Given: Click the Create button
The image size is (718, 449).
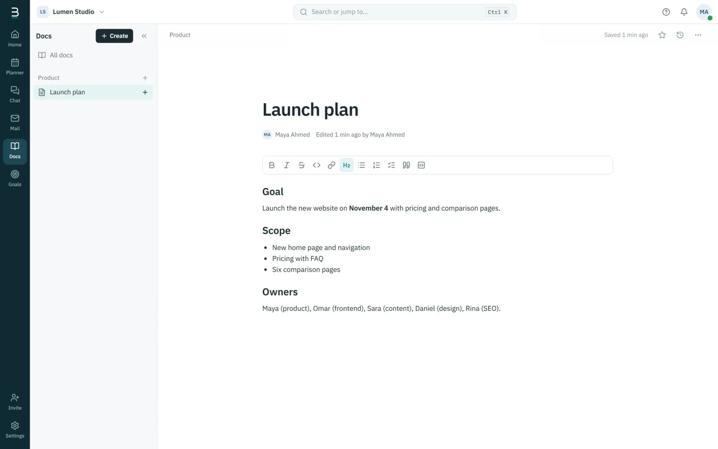Looking at the screenshot, I should 114,36.
